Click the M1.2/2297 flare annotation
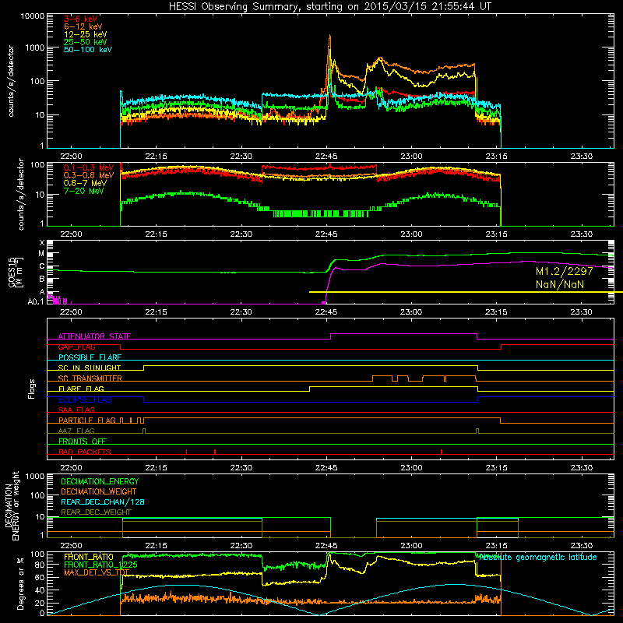The height and width of the screenshot is (623, 623). (x=564, y=271)
